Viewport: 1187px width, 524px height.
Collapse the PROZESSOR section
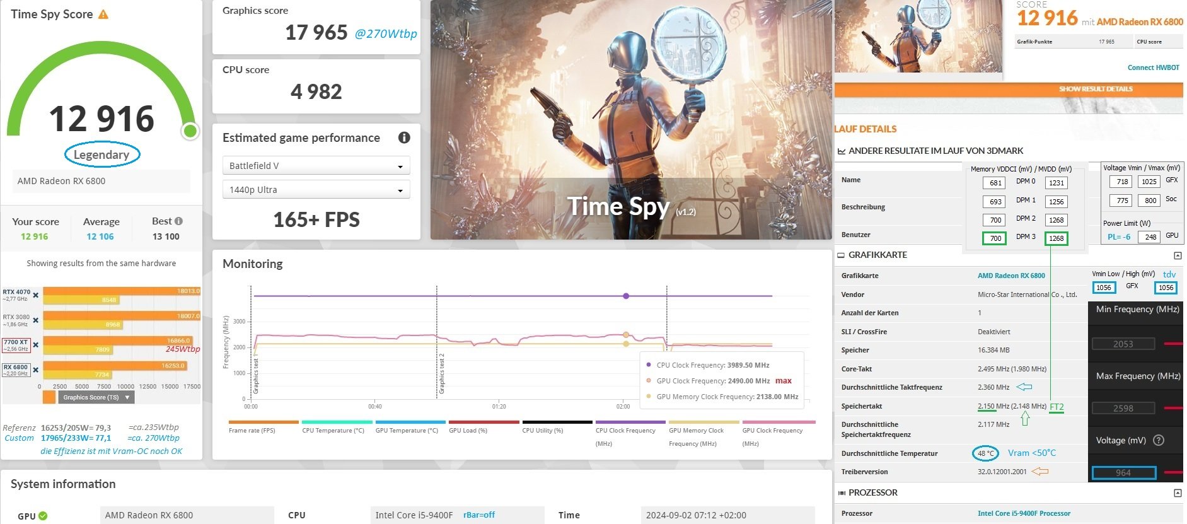[1178, 493]
